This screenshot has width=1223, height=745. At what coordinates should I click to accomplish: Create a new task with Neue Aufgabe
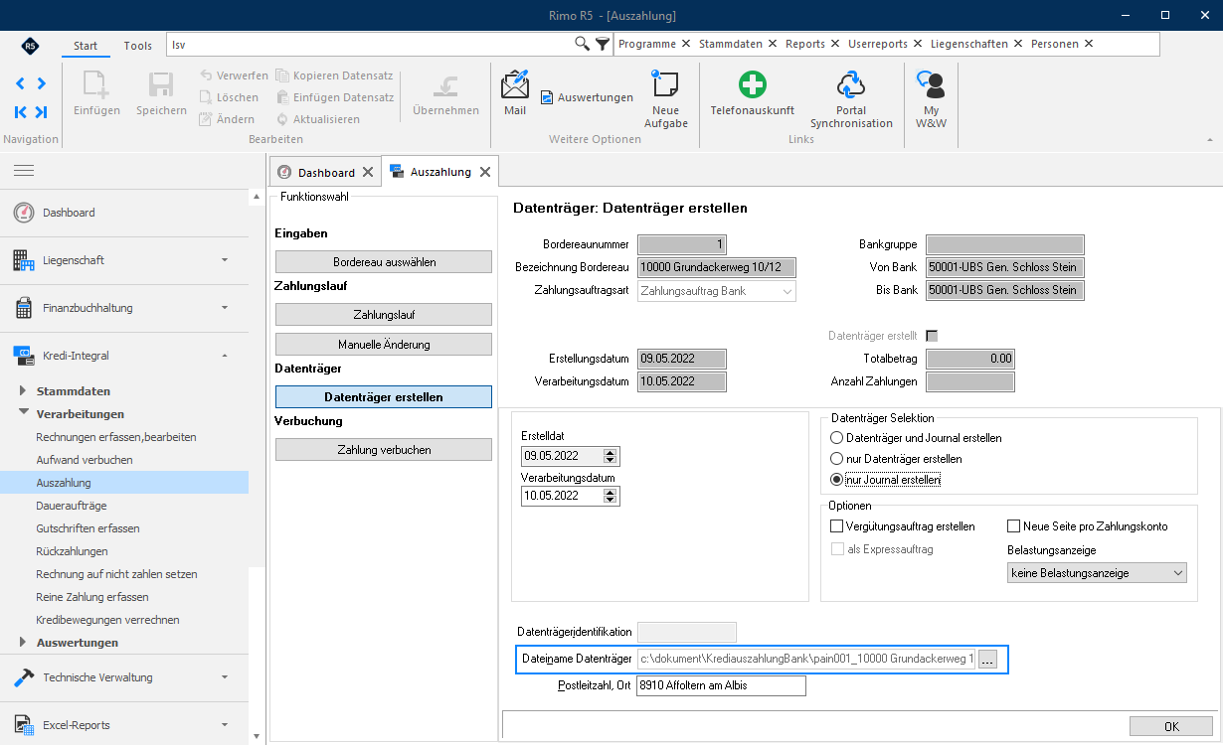tap(666, 99)
